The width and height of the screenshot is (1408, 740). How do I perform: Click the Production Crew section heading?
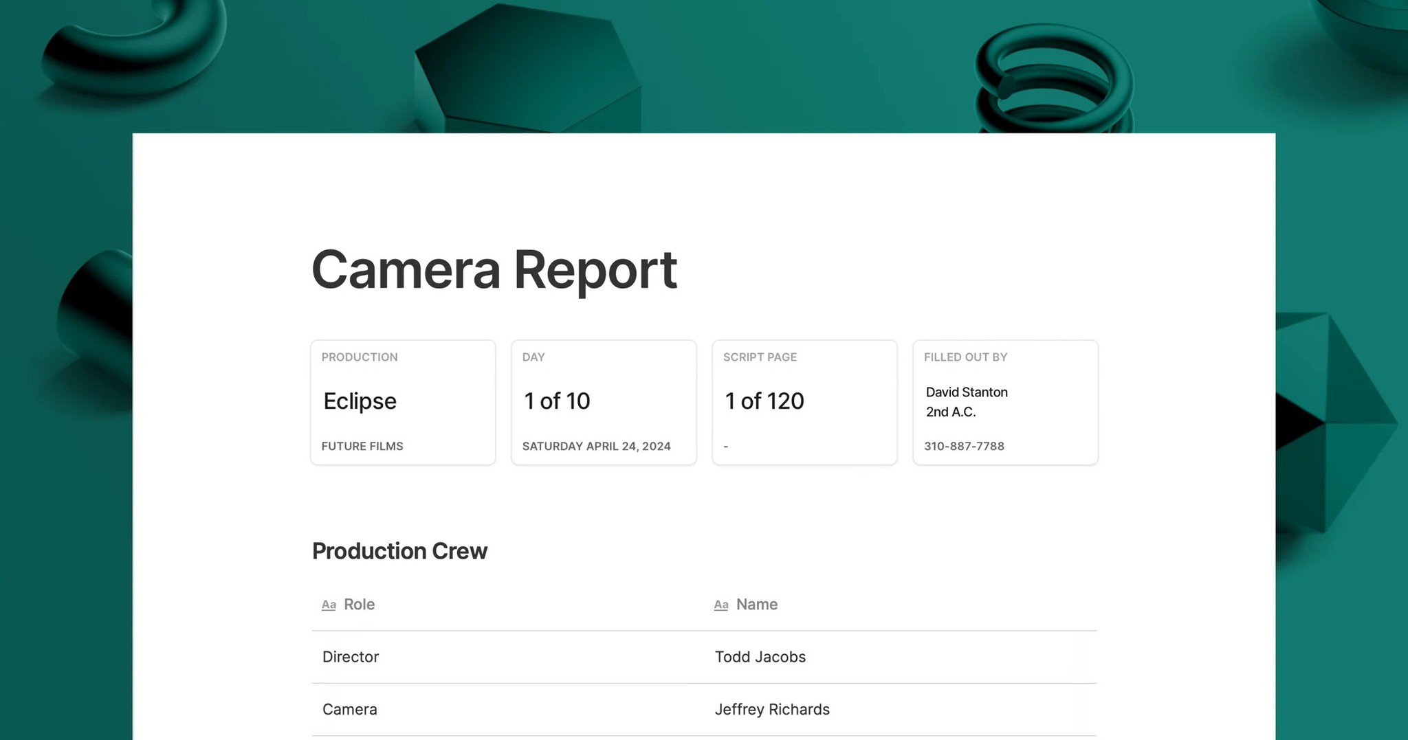399,550
